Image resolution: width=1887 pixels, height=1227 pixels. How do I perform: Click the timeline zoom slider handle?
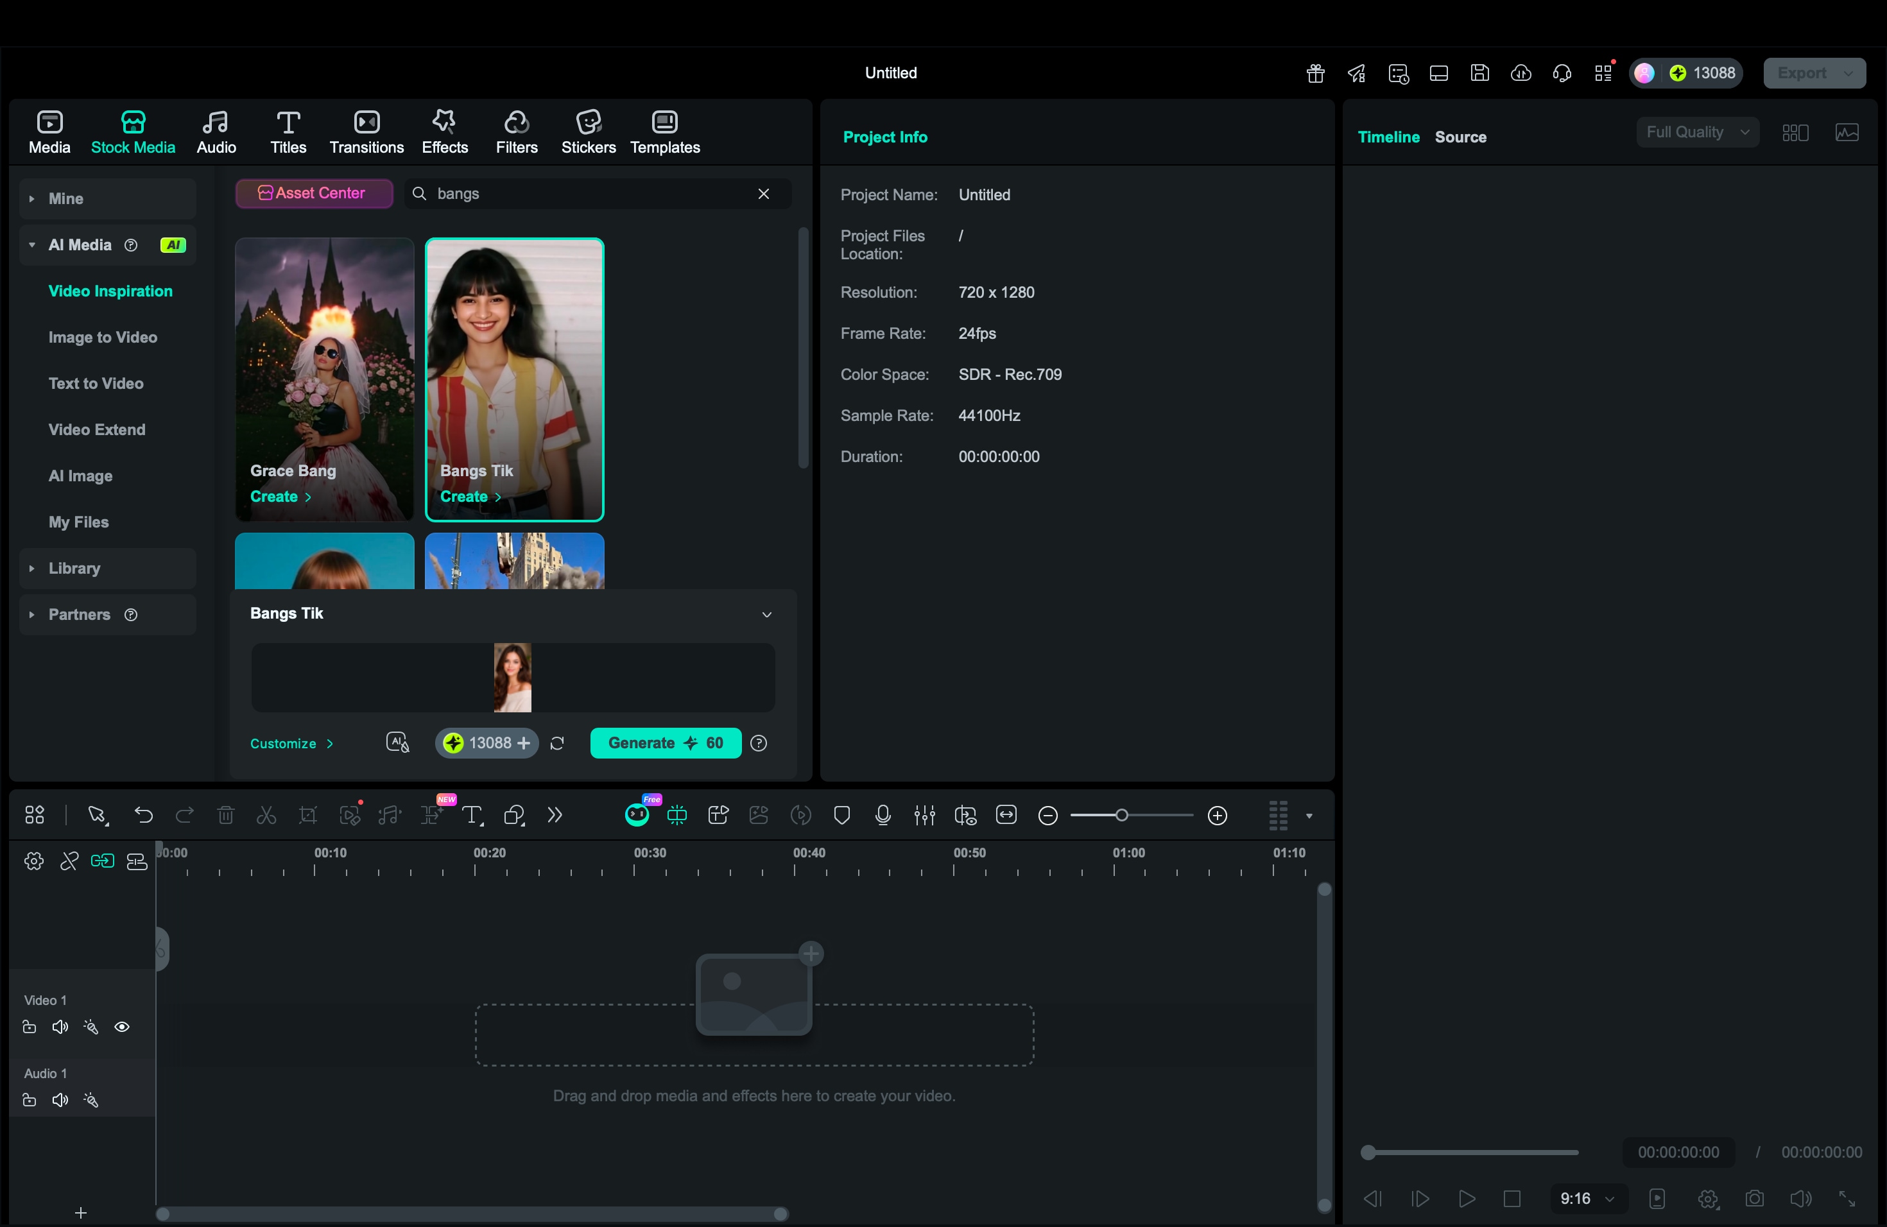(1121, 815)
